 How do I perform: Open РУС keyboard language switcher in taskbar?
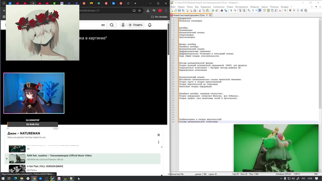[x=304, y=178]
